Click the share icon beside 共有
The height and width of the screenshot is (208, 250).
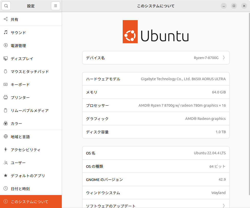[6, 19]
